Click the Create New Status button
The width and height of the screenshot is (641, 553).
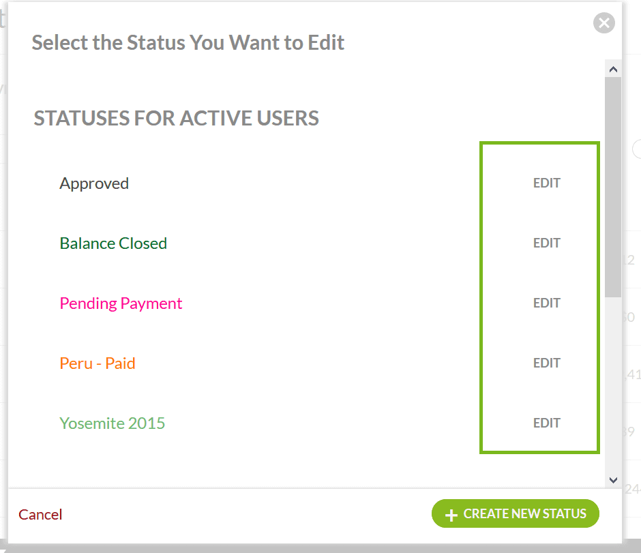click(515, 513)
